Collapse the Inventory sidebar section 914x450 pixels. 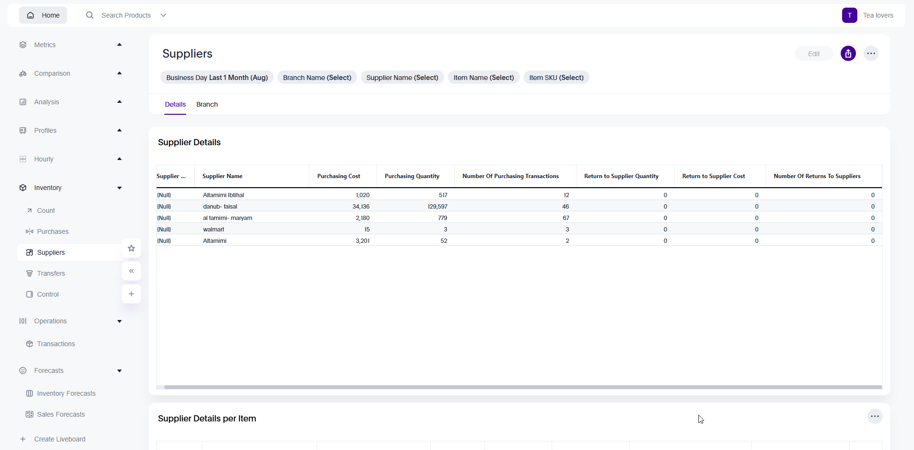point(119,188)
